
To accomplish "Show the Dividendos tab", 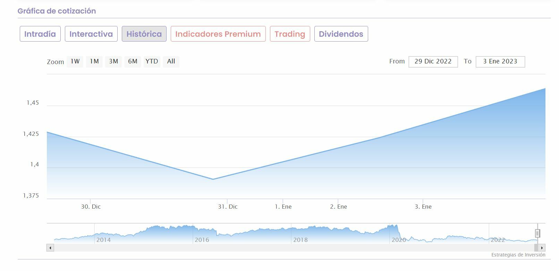I will (x=341, y=34).
